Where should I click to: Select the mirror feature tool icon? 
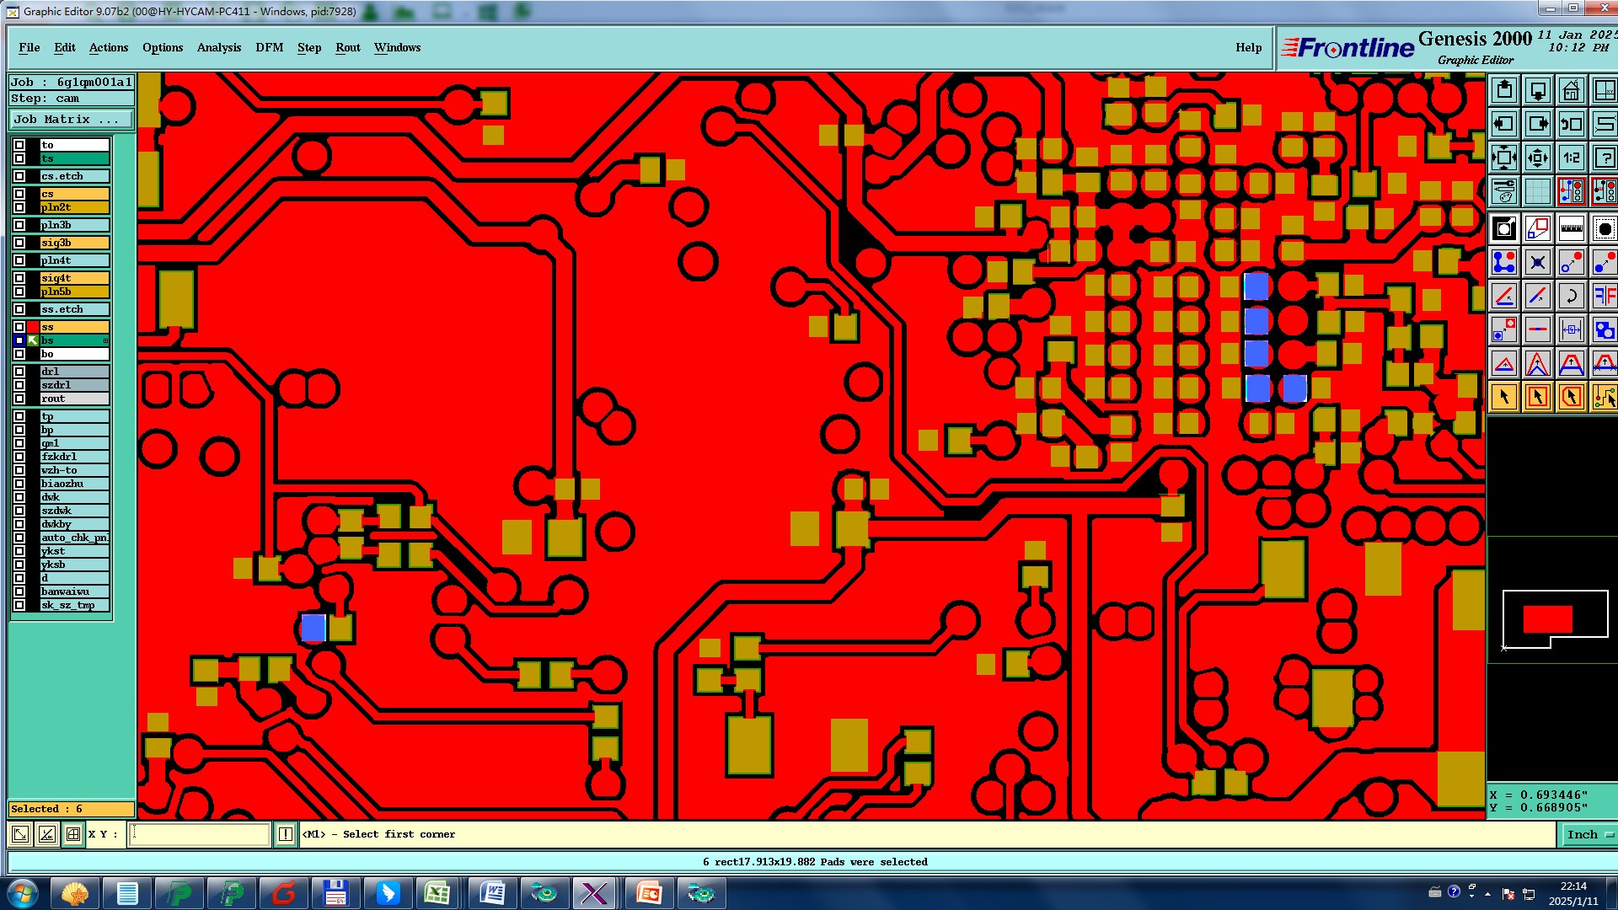click(x=1605, y=296)
